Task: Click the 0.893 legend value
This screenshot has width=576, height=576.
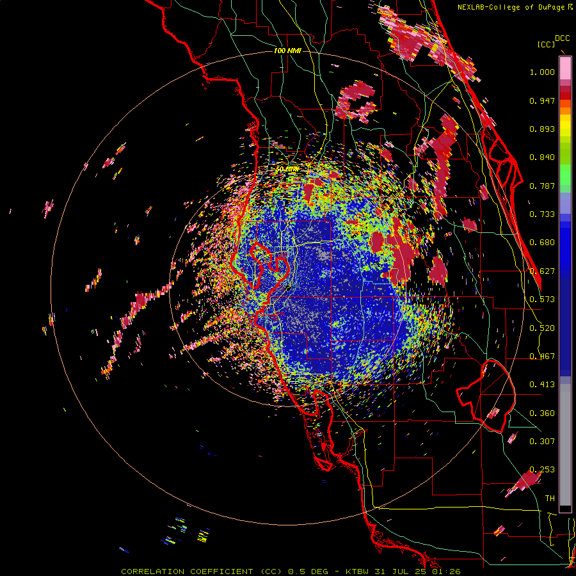Action: coord(542,129)
